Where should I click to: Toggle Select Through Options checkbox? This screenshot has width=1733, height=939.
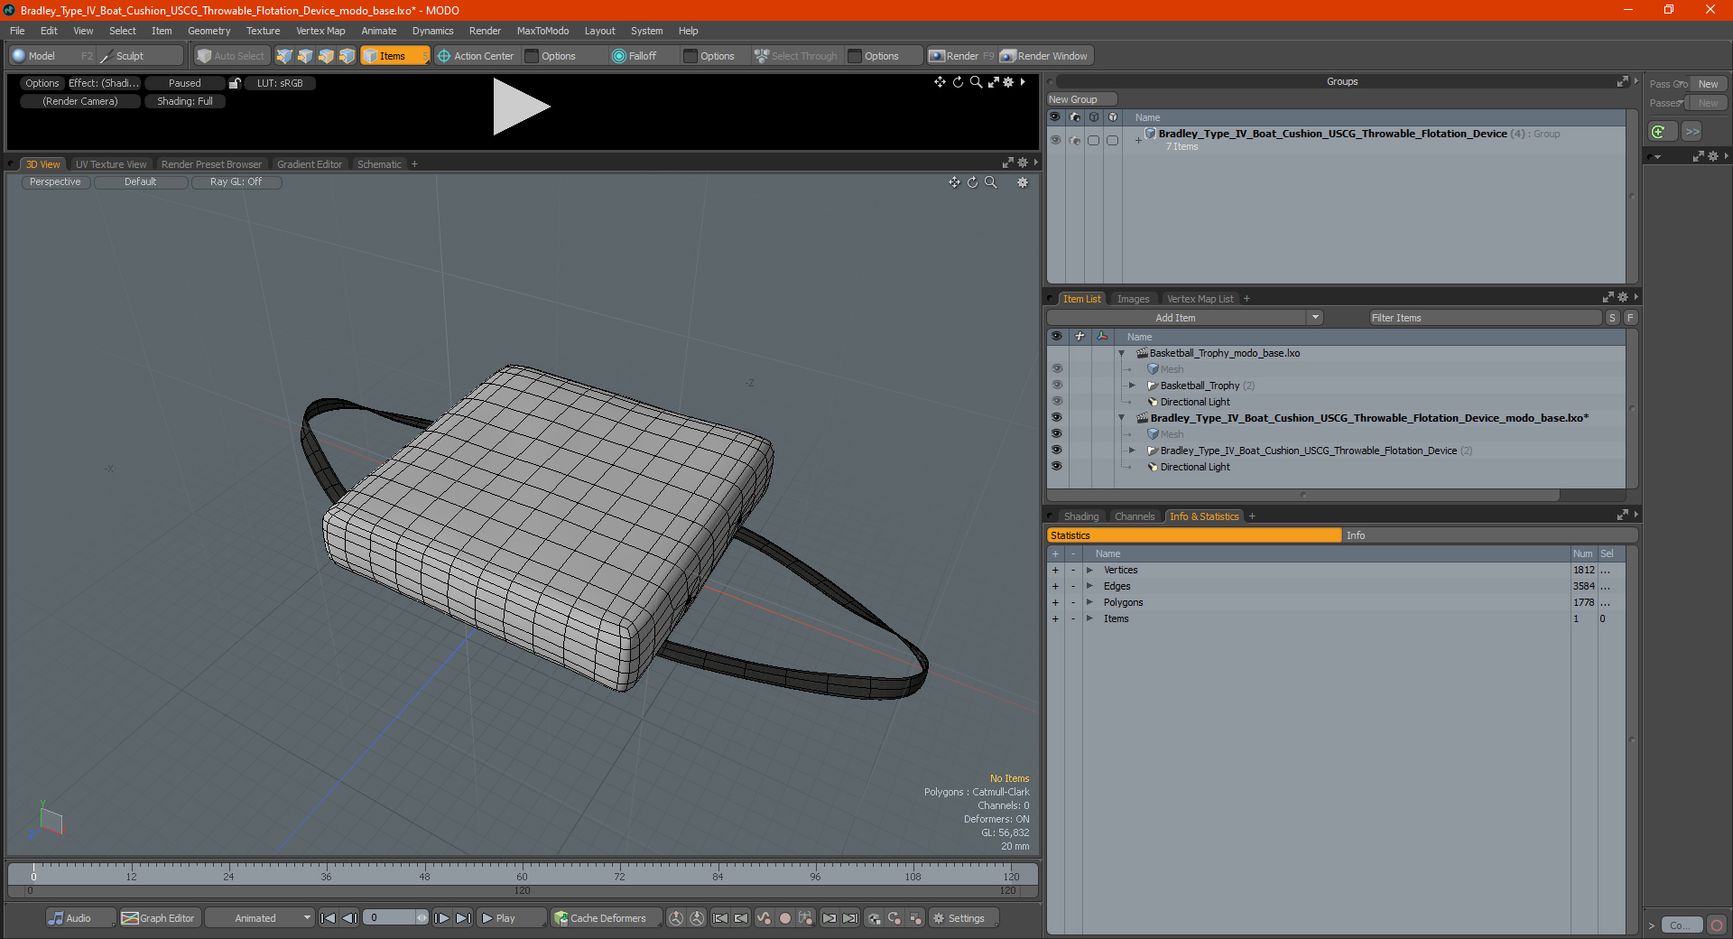[856, 56]
